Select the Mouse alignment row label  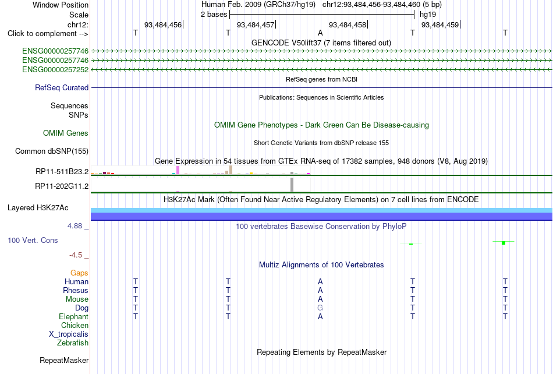point(77,299)
